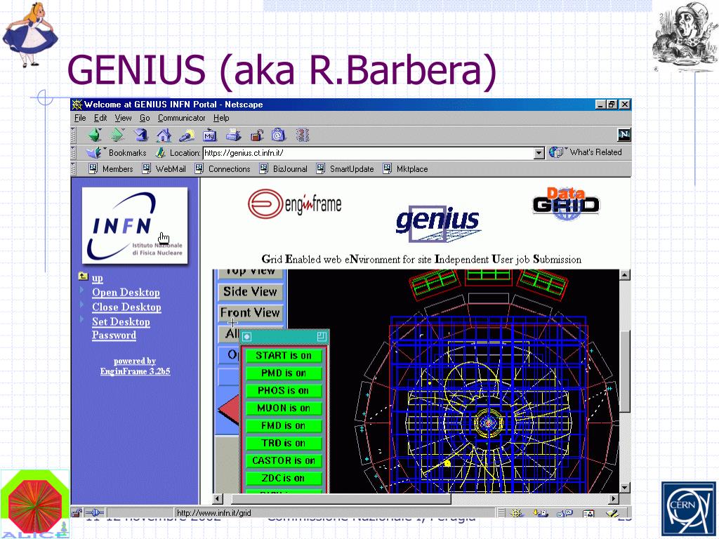Click the Security padlock toolbar icon
719x539 pixels.
pyautogui.click(x=257, y=135)
